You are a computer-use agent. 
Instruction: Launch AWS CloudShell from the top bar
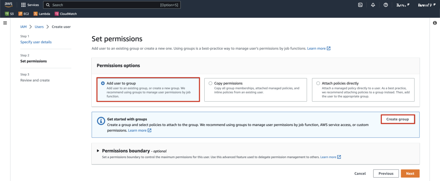[360, 5]
